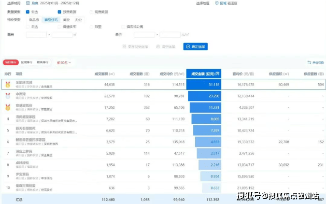Image resolution: width=326 pixels, height=204 pixels.
Task: Open the 前10名 ranking dropdown
Action: [x=64, y=62]
